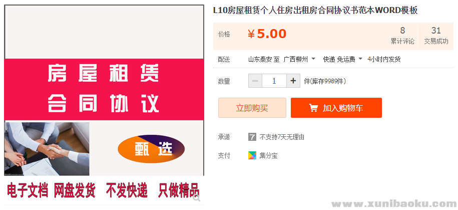Click the 集分宝 payment icon
458x210 pixels.
click(252, 155)
